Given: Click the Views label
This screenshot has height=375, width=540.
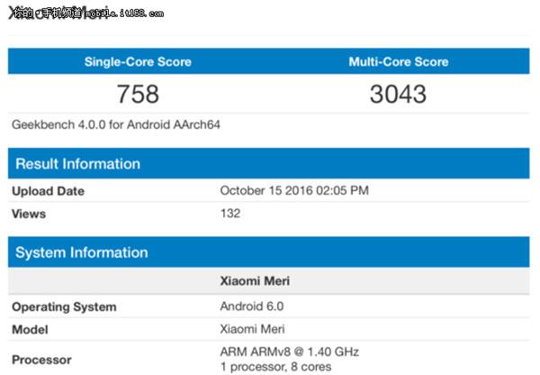Looking at the screenshot, I should 29,214.
